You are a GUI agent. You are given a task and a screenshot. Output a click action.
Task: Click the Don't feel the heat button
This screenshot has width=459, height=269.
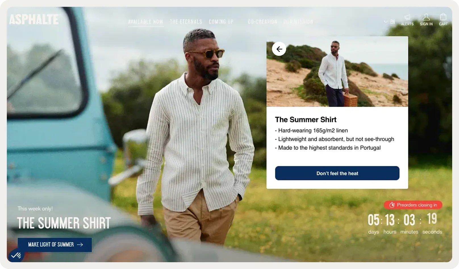(x=337, y=173)
